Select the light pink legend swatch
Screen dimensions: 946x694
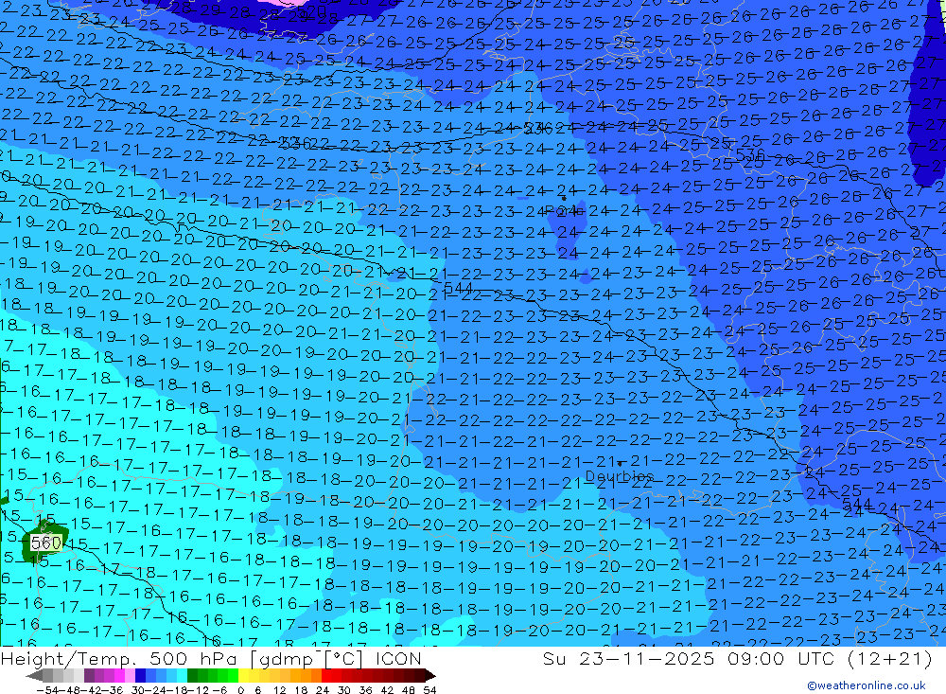click(130, 675)
